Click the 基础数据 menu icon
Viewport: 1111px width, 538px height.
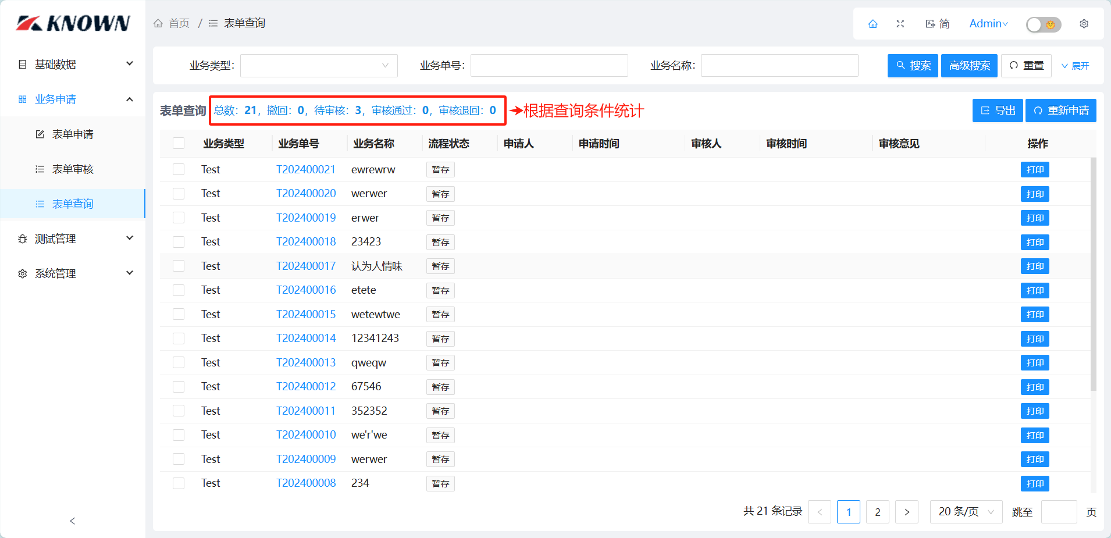pyautogui.click(x=23, y=64)
